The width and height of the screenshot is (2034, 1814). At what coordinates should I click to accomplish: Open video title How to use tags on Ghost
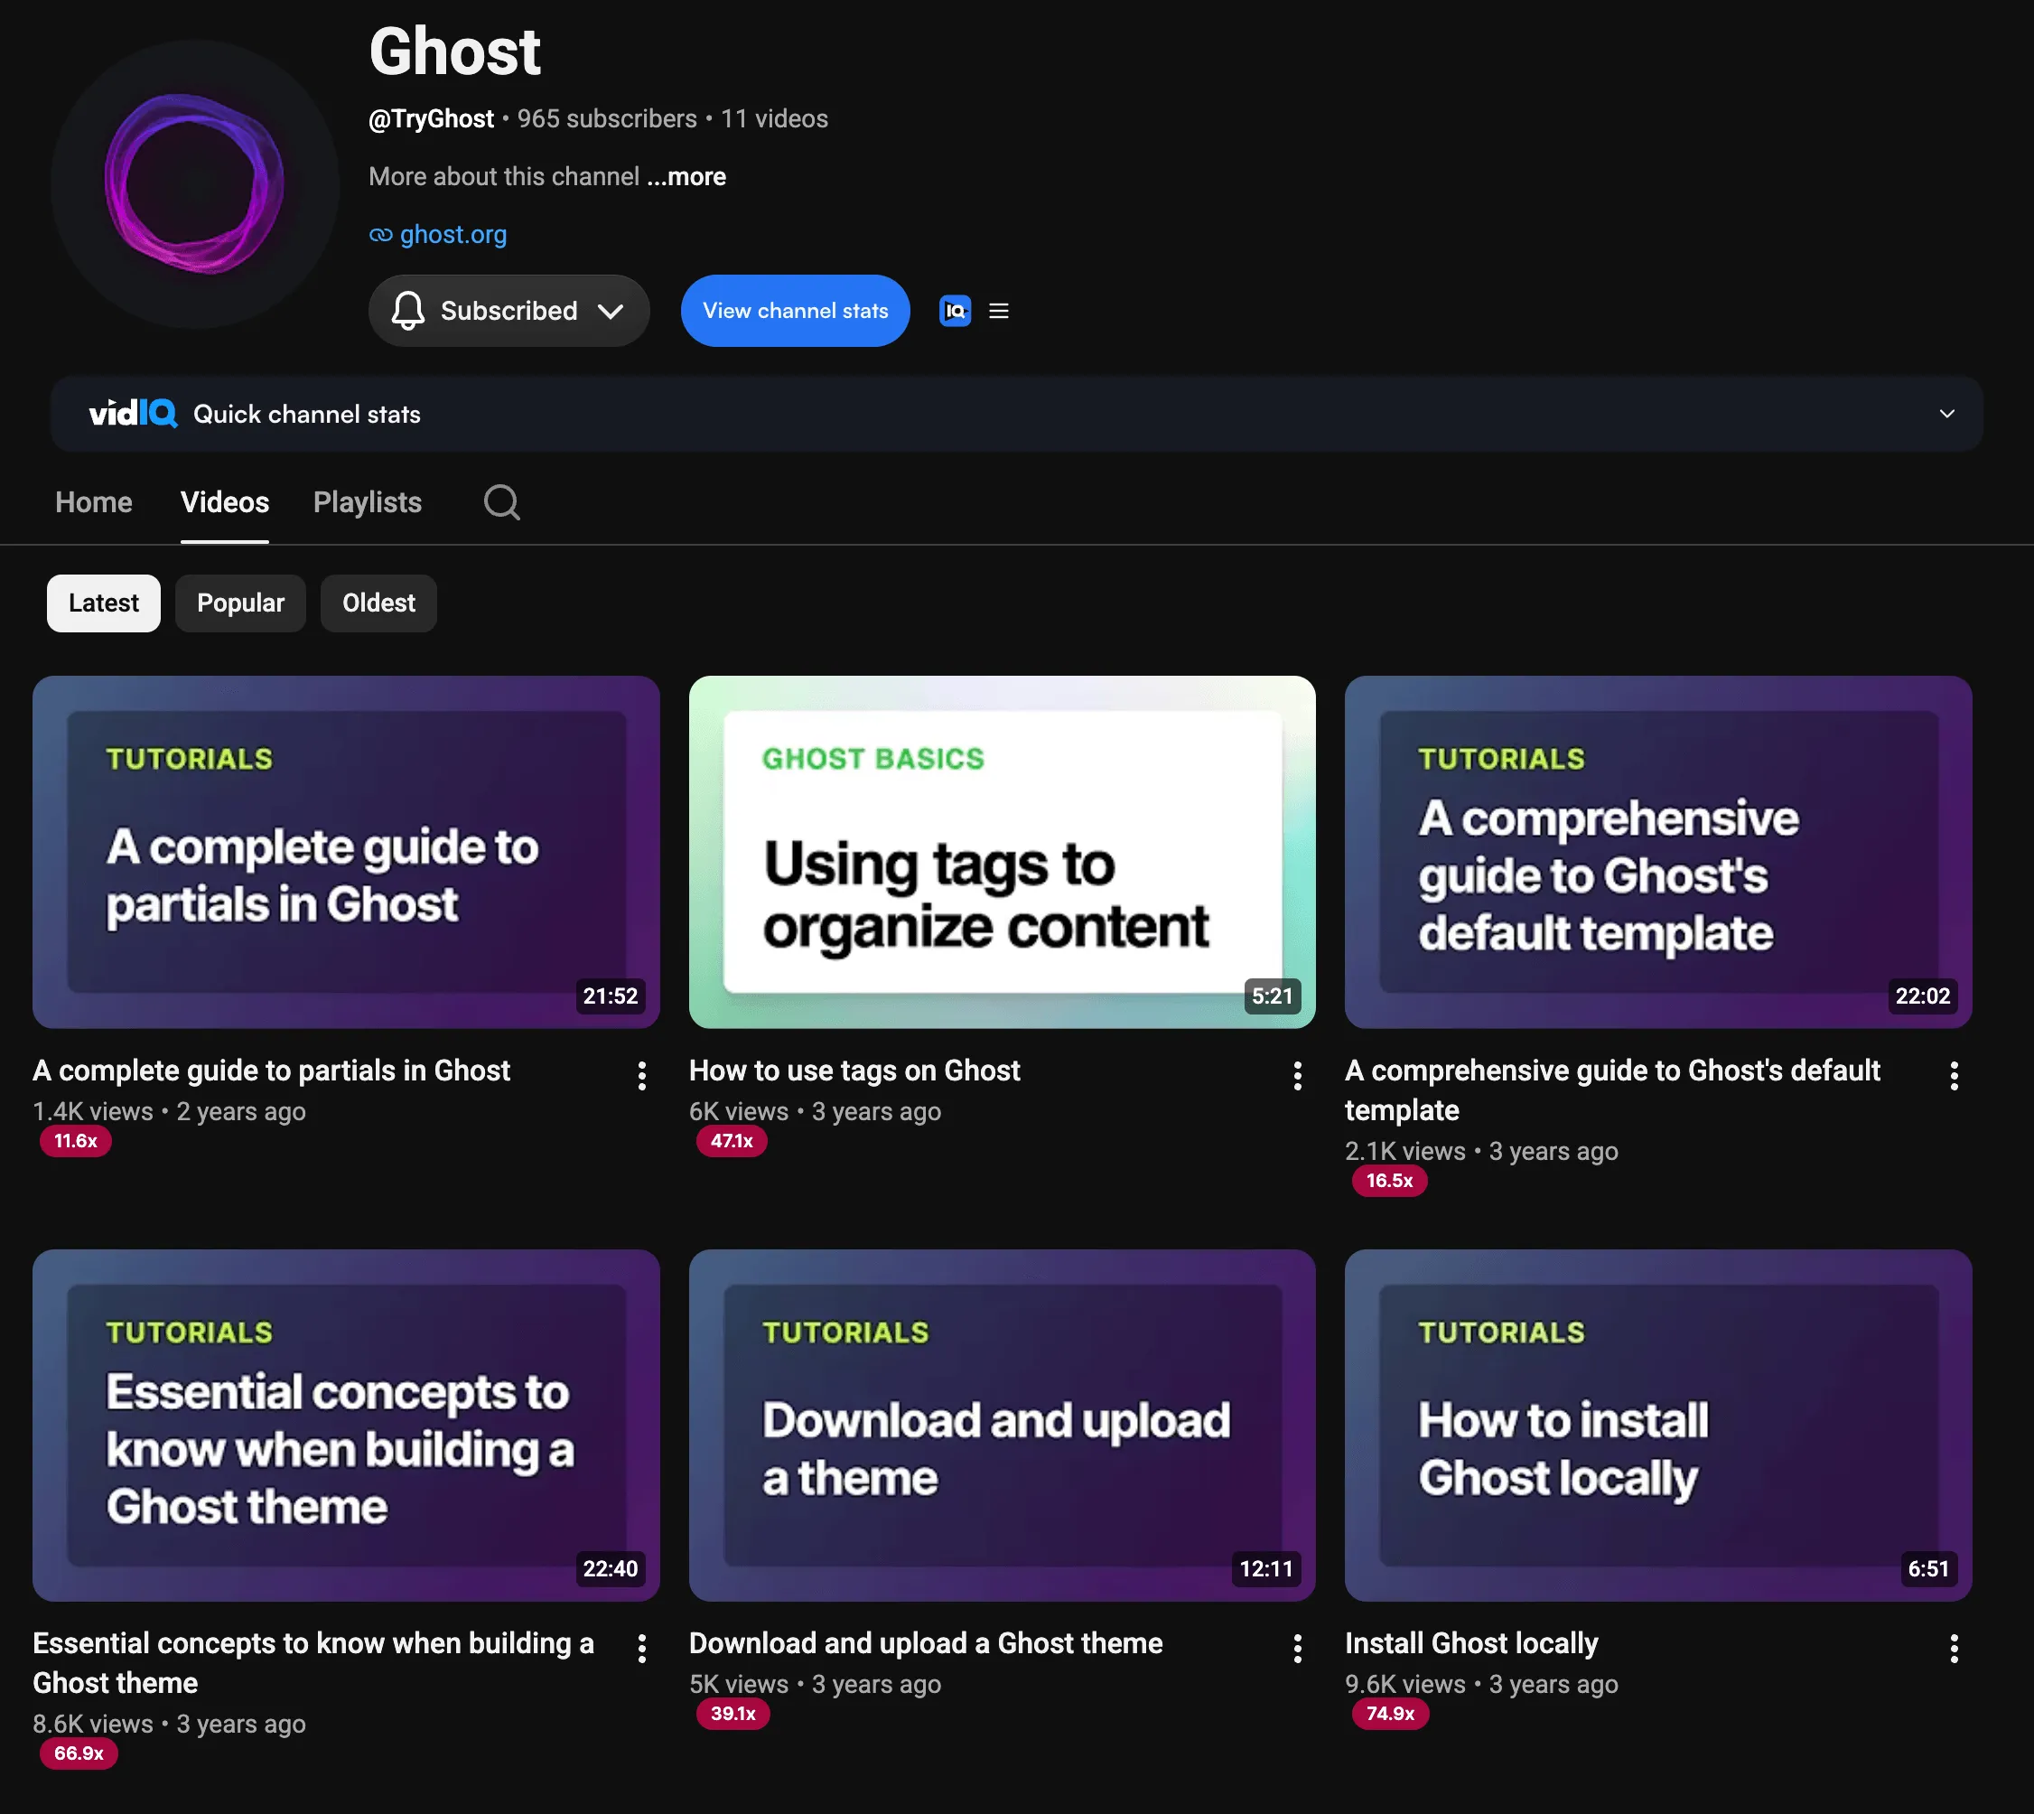pos(854,1071)
